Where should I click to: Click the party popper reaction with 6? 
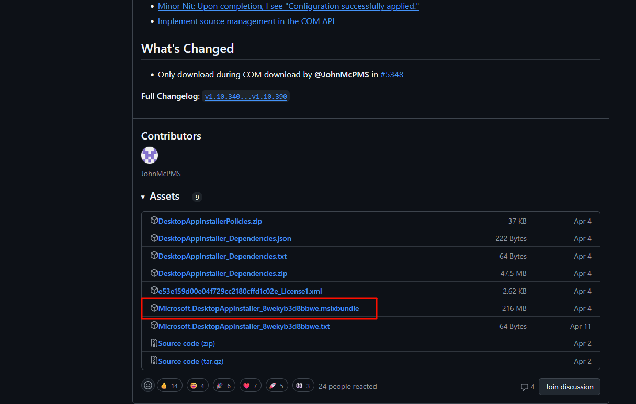click(224, 386)
